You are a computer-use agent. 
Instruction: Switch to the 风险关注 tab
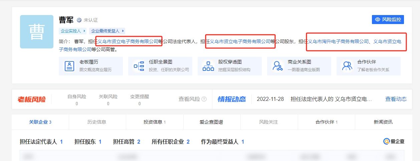268,122
